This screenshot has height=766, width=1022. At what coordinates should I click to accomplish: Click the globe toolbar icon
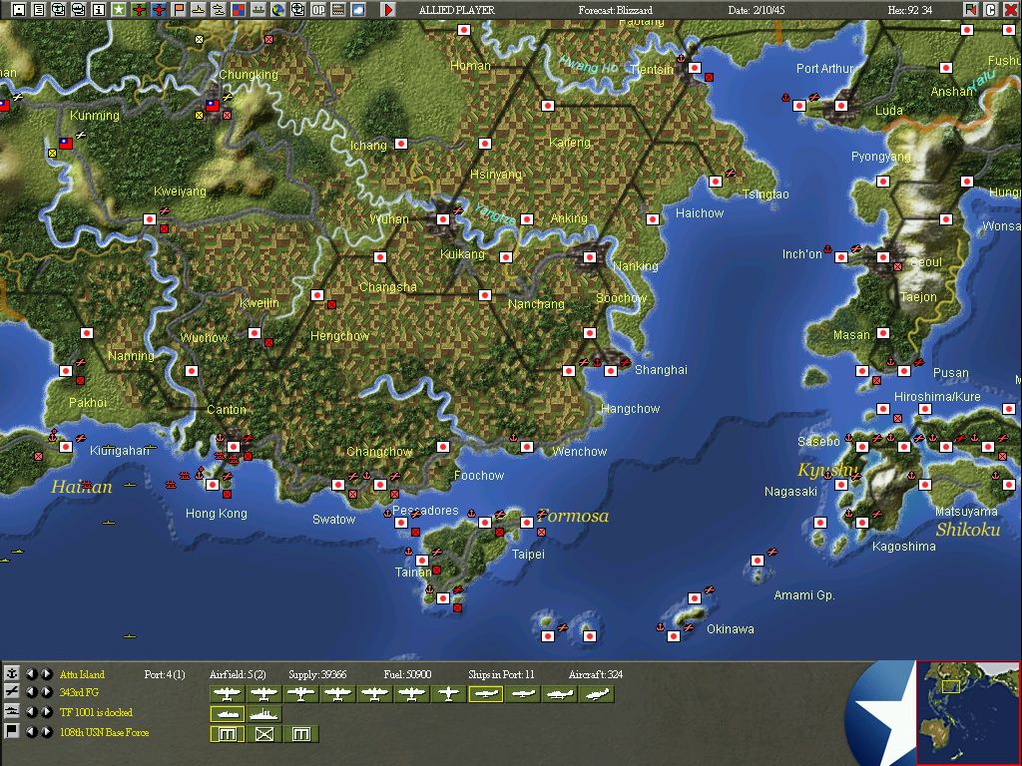pyautogui.click(x=278, y=9)
